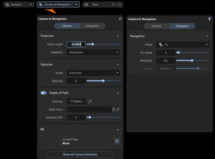The height and width of the screenshot is (159, 215).
Task: Unpin the right Camera & Navigation panel
Action: [209, 19]
